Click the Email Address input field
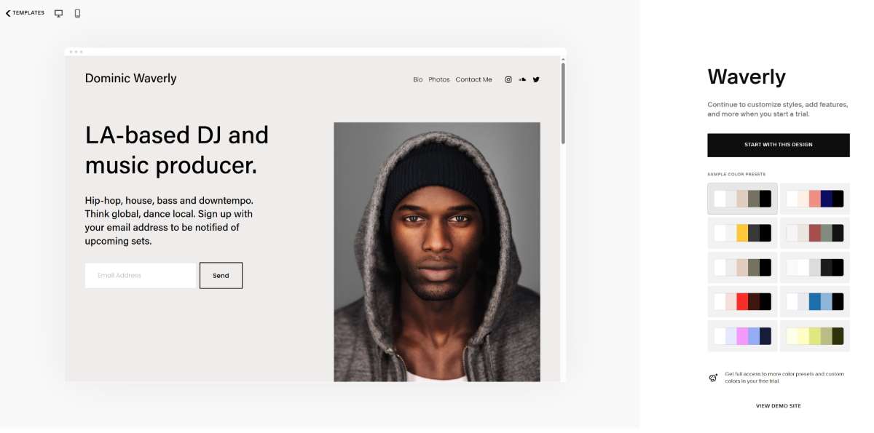 pyautogui.click(x=141, y=276)
